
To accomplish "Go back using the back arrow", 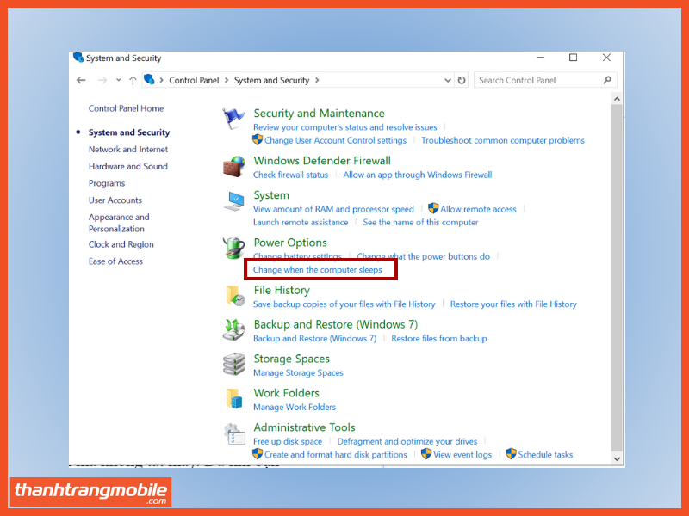I will click(x=81, y=80).
